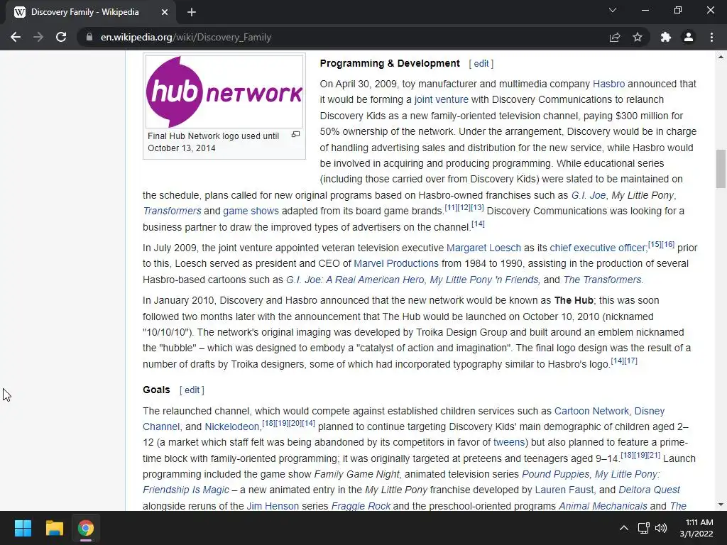Enlarge the Hub Network logo thumbnail icon

pyautogui.click(x=295, y=134)
